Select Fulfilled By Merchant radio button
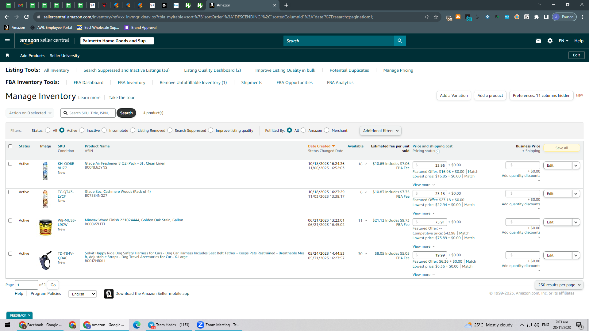The height and width of the screenshot is (331, 589). (326, 130)
